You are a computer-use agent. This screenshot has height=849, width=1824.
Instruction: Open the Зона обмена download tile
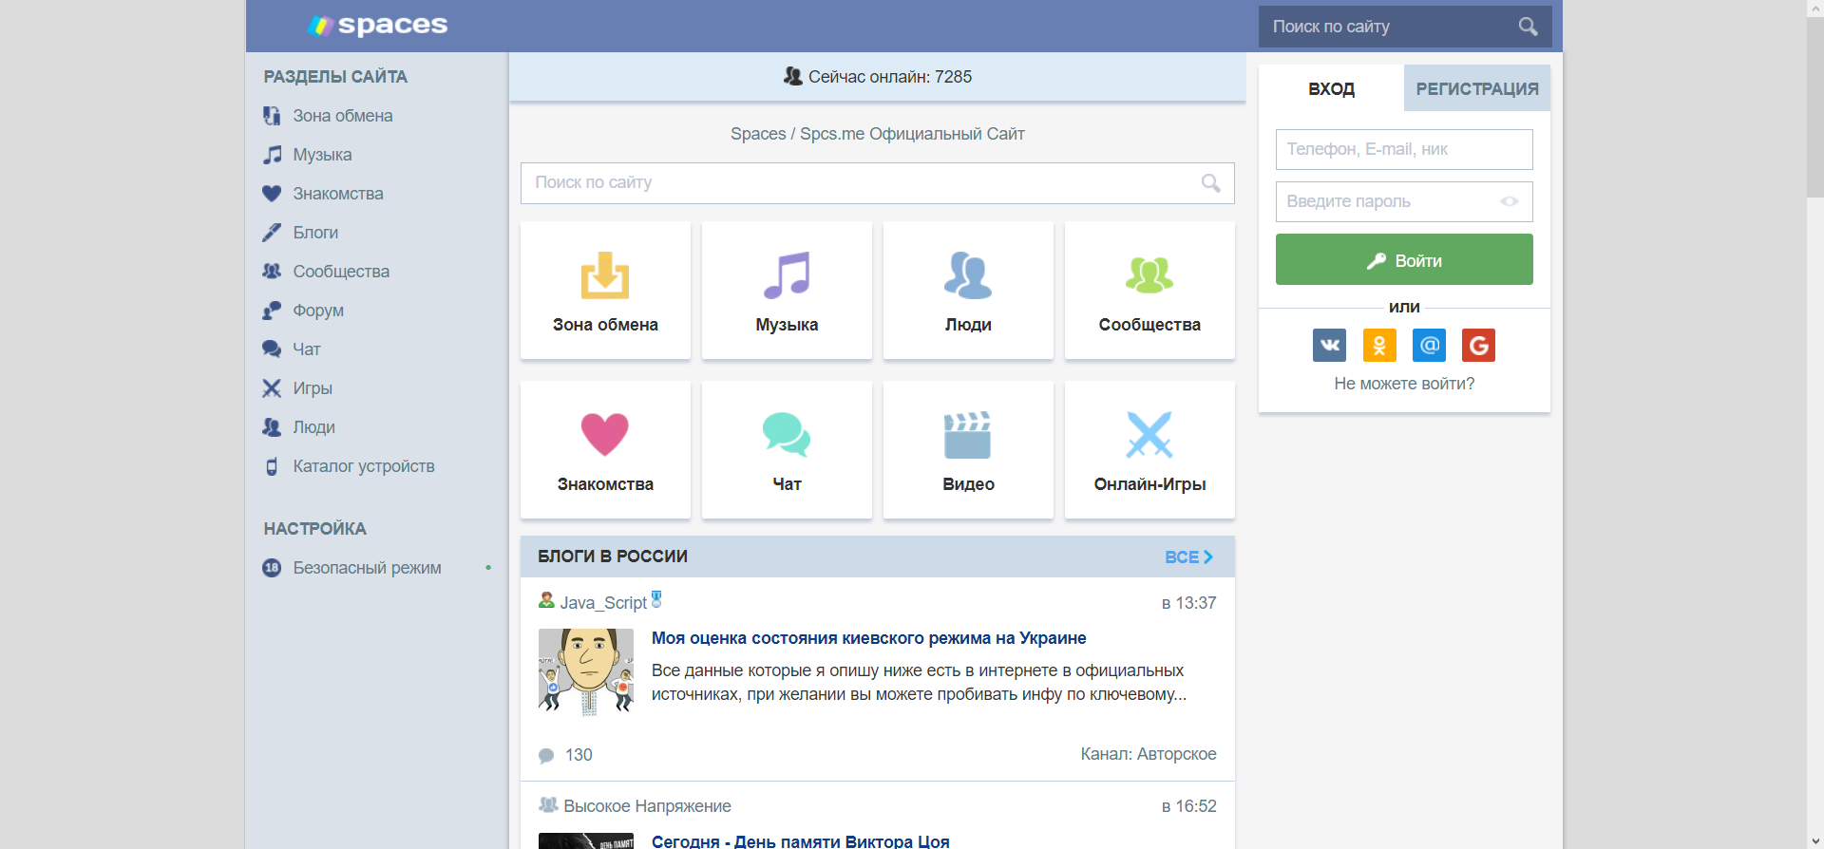[x=605, y=291]
